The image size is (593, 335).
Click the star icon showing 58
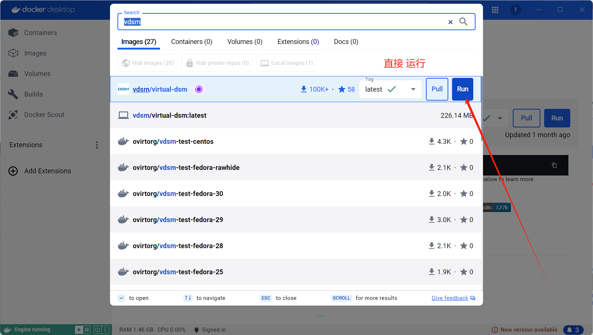[342, 89]
